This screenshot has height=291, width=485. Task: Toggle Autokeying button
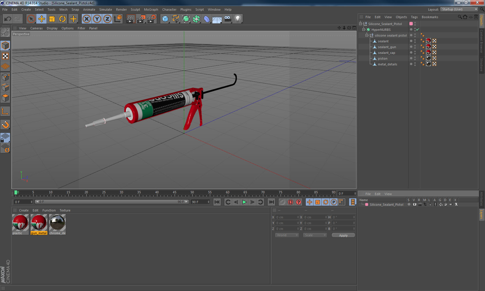click(x=290, y=202)
